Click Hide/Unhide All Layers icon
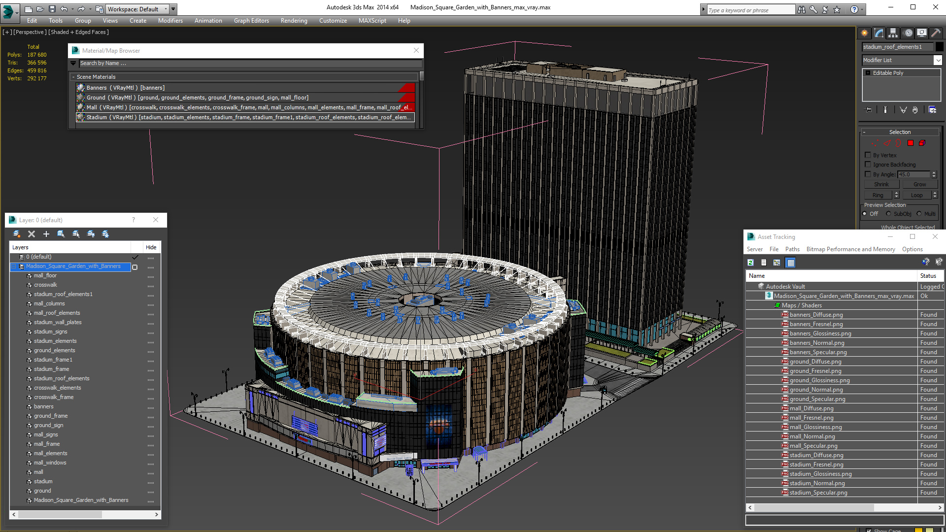 91,234
